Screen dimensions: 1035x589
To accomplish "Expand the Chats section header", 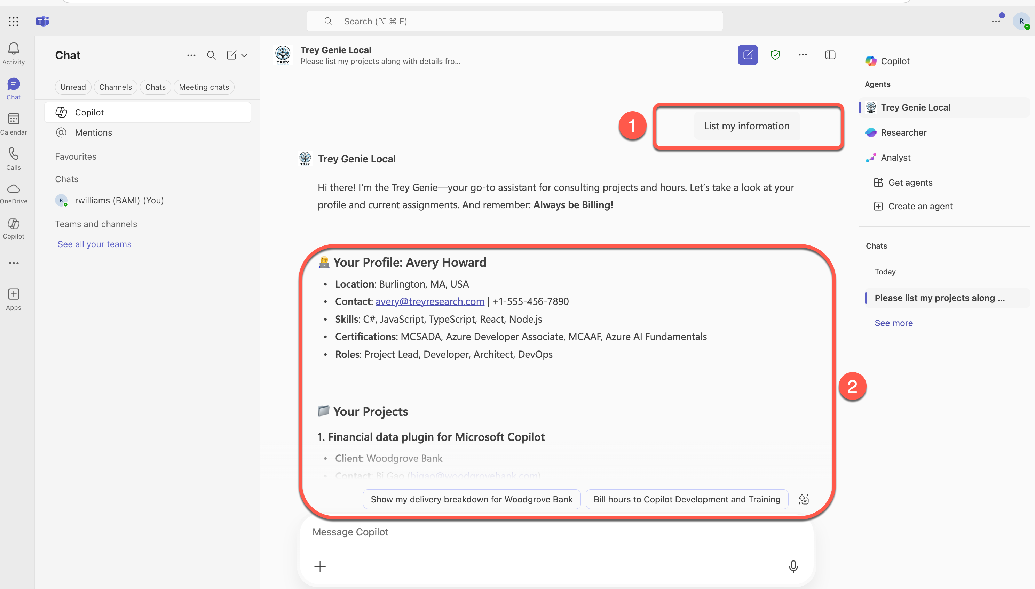I will [66, 179].
